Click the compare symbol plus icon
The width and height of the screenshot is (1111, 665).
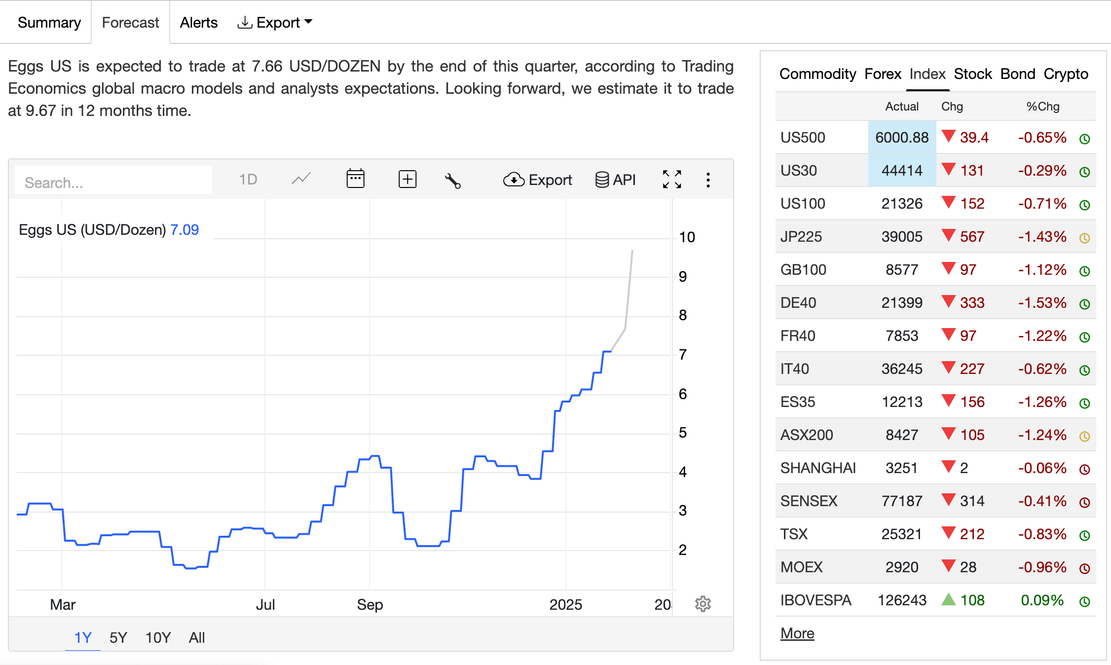[407, 179]
